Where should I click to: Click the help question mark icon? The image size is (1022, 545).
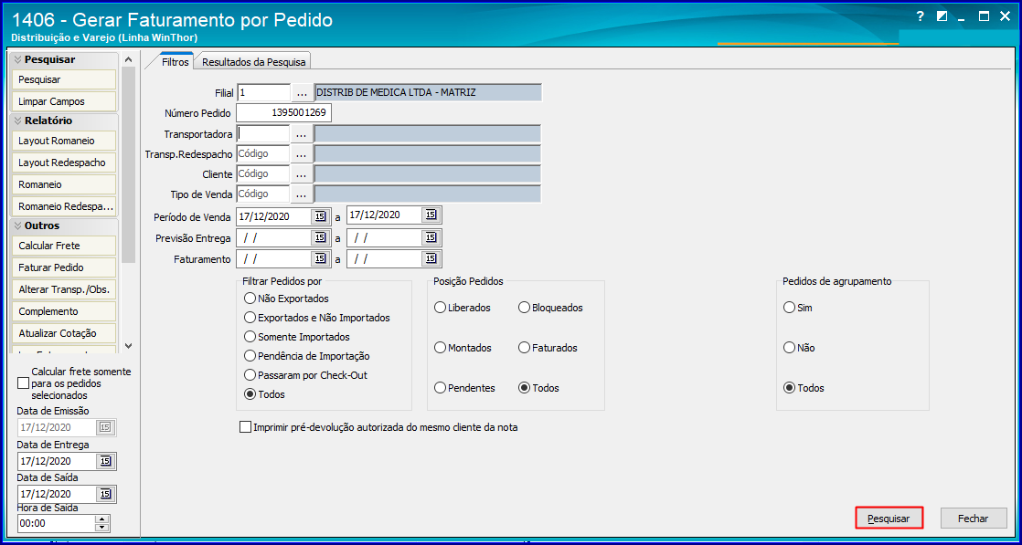920,17
